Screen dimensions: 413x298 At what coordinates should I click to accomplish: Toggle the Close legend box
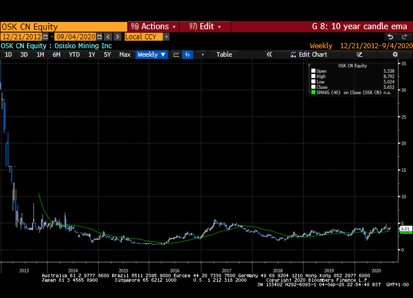(x=313, y=87)
